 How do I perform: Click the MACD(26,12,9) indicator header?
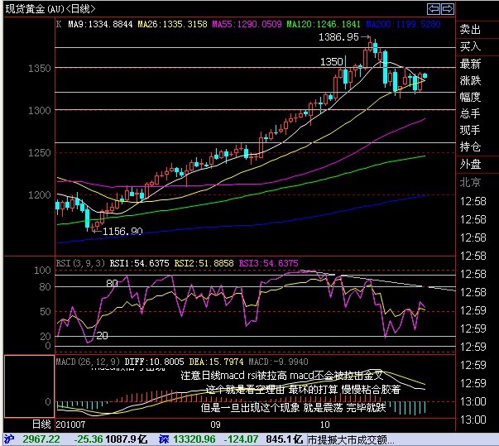[88, 362]
